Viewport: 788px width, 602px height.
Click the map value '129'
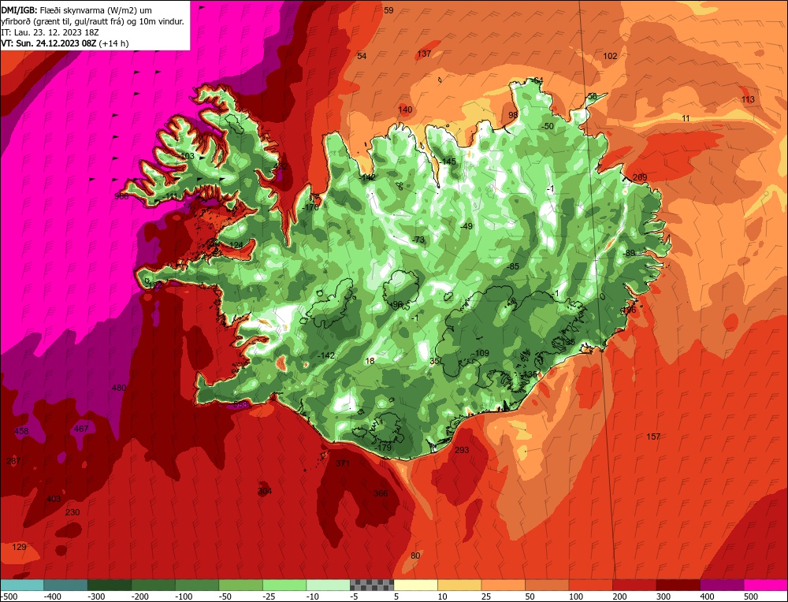click(x=19, y=547)
